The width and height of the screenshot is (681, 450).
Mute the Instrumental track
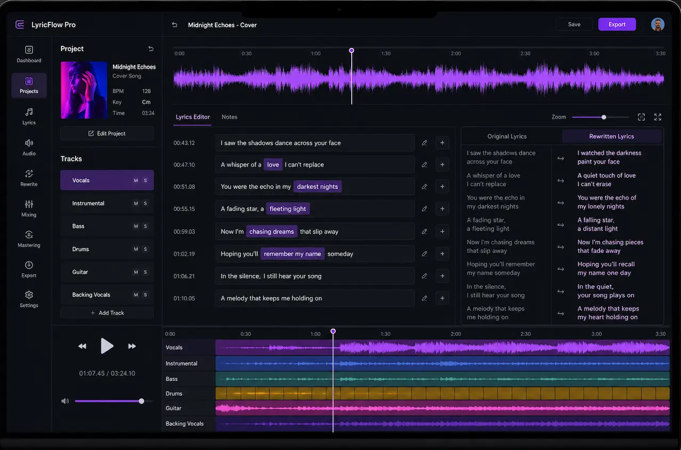(x=136, y=203)
